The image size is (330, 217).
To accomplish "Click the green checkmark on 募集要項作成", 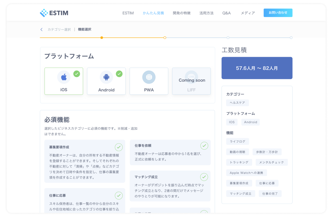I will click(119, 147).
